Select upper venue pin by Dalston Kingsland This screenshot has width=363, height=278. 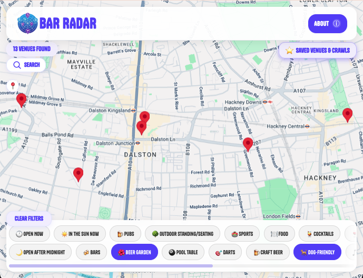[145, 116]
